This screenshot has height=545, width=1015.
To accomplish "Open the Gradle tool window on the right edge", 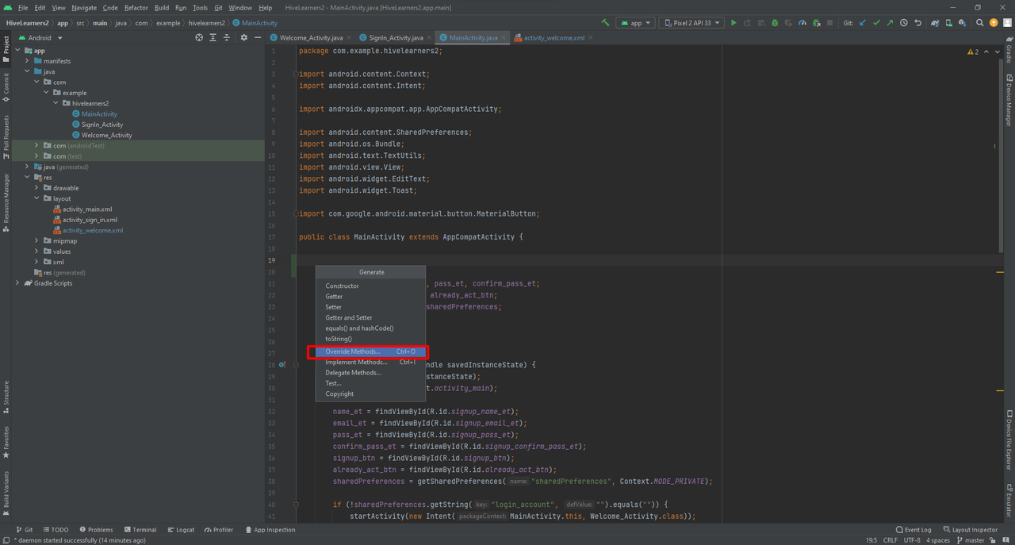I will (x=1009, y=50).
